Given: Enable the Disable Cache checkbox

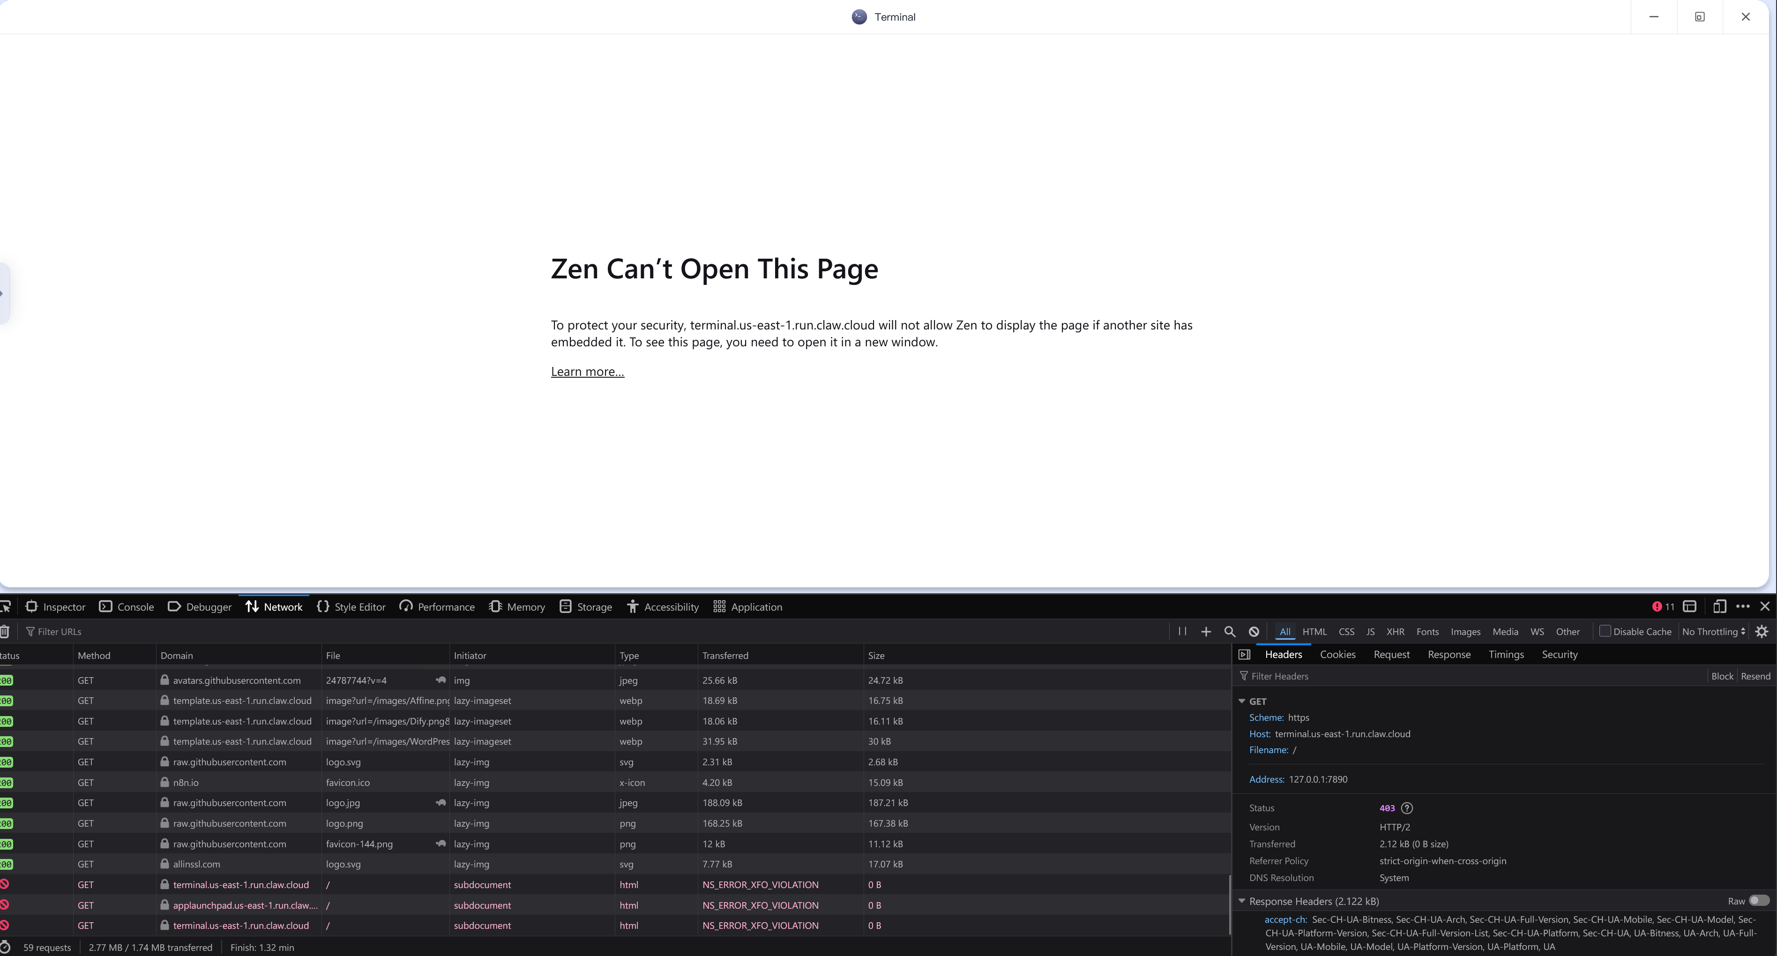Looking at the screenshot, I should coord(1605,630).
